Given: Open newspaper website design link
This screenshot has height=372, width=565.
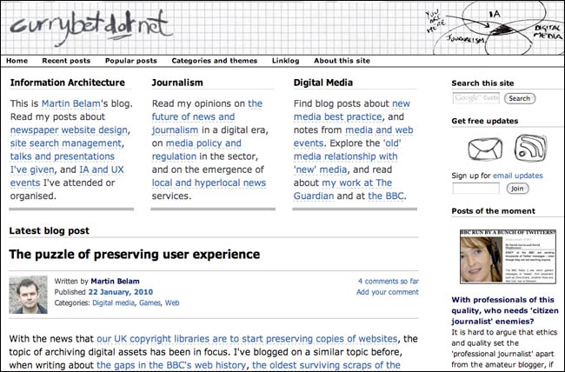Looking at the screenshot, I should pos(69,130).
